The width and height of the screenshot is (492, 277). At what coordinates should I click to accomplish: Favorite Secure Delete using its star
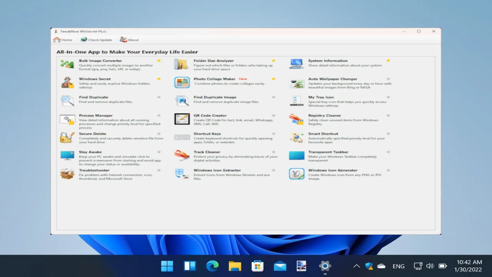tap(159, 133)
